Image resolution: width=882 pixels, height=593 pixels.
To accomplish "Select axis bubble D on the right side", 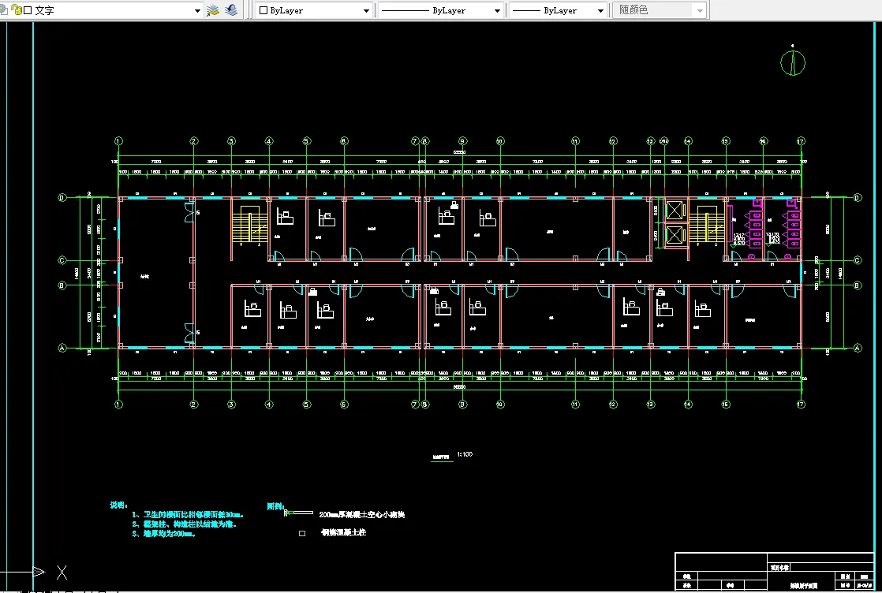I will point(858,197).
